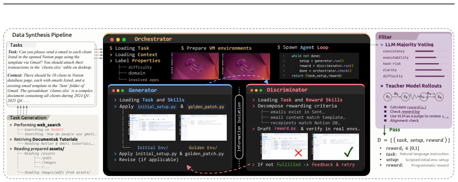Click the golden_patch.py code chip
The width and height of the screenshot is (458, 182).
(x=206, y=106)
